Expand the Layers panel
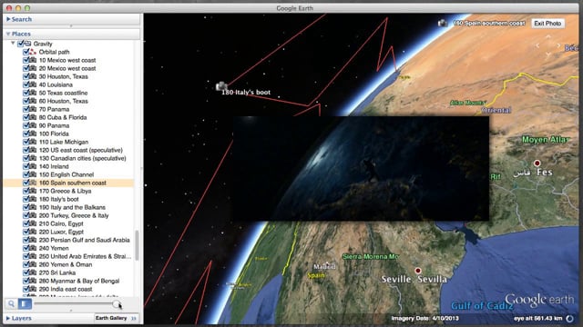 point(8,318)
